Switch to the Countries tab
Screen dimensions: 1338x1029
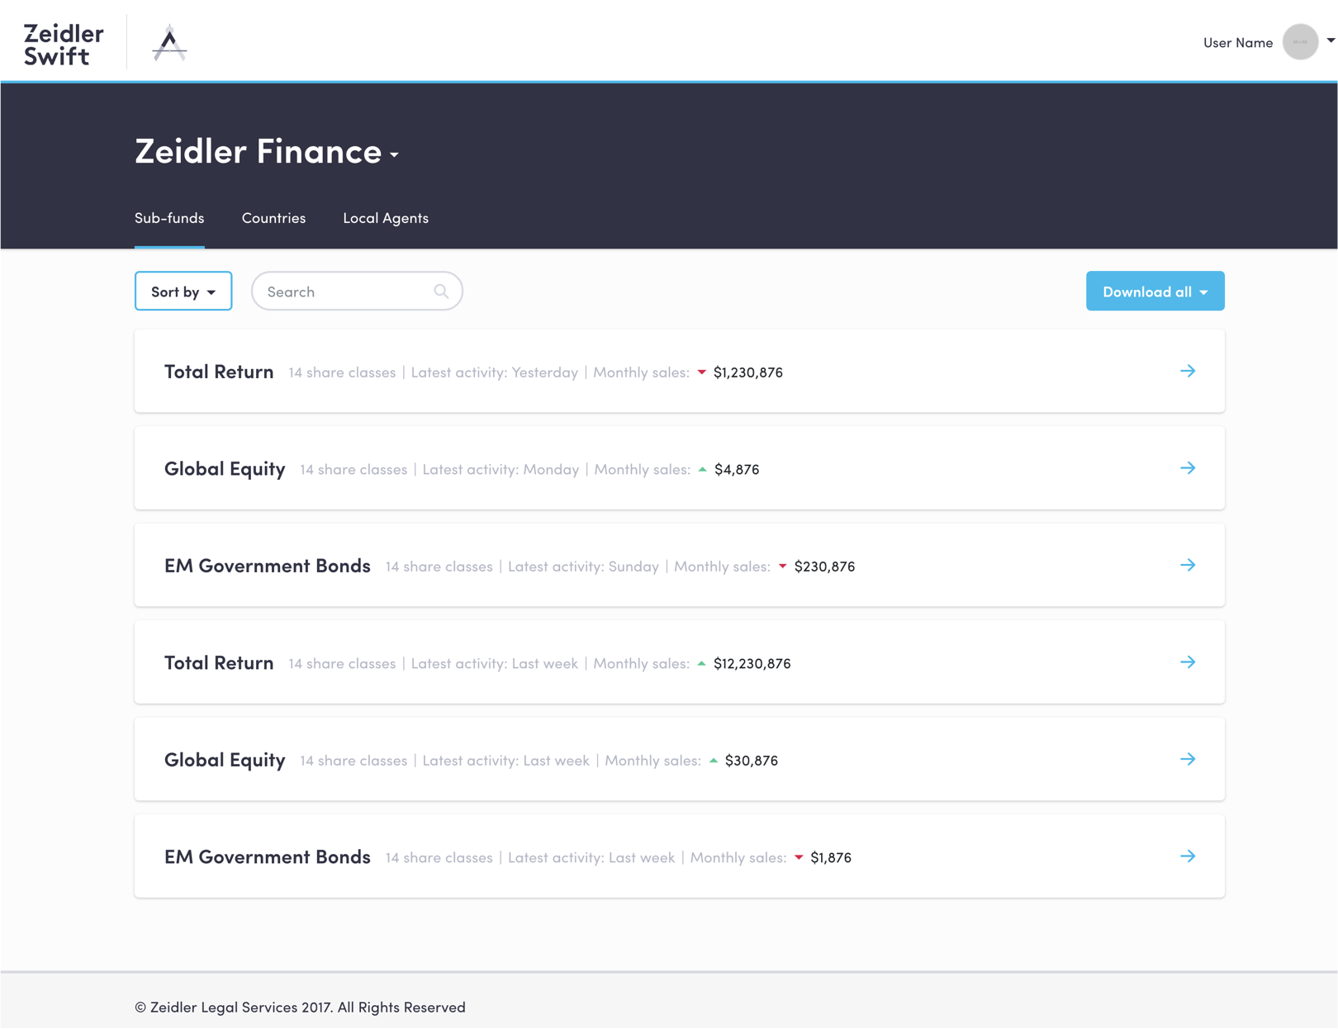[x=273, y=218]
